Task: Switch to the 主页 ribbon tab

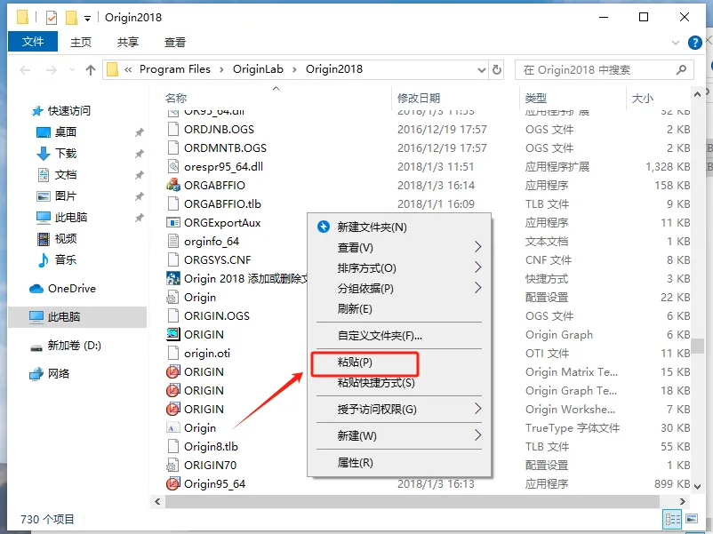Action: coord(81,43)
